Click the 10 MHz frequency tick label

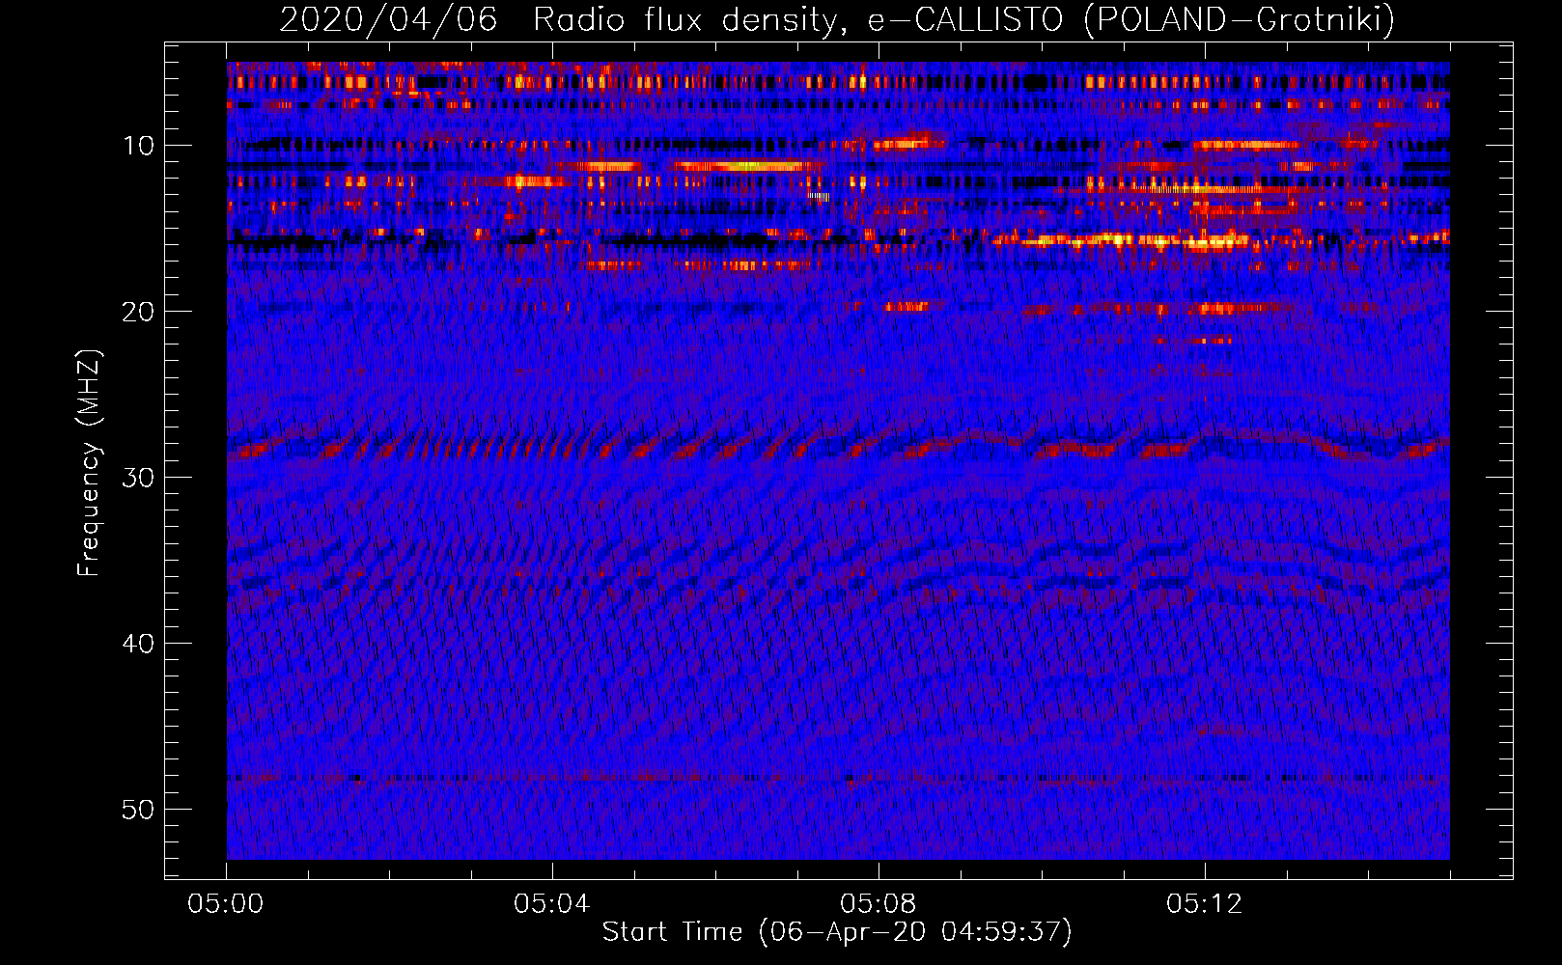coord(139,146)
